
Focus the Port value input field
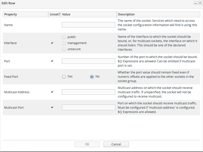coord(89,61)
